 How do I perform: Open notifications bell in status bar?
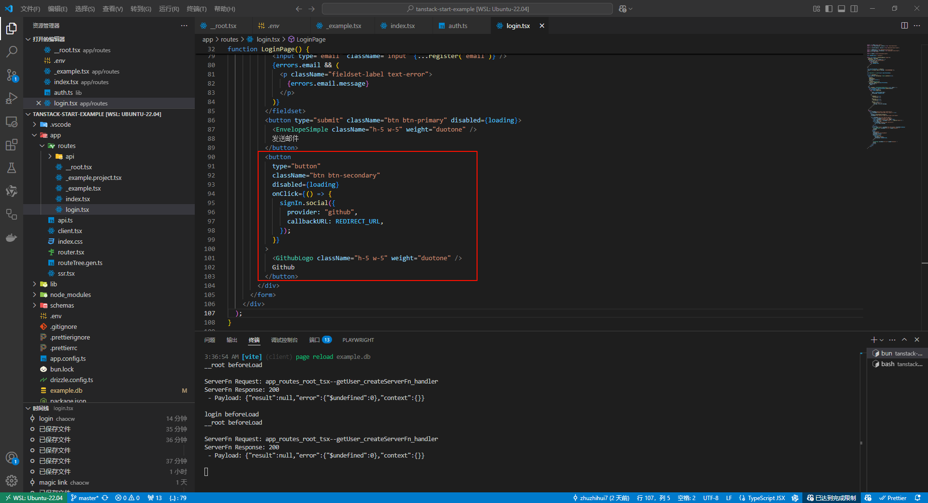coord(917,498)
